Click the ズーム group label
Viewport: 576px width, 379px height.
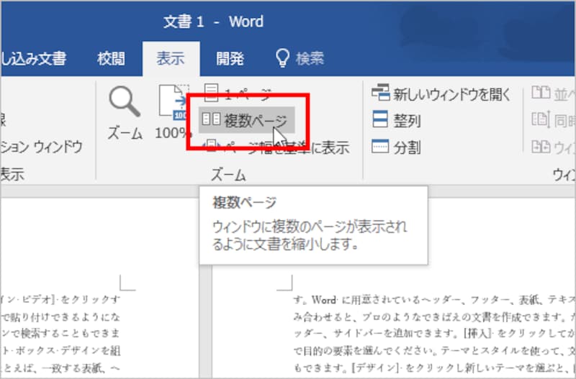click(x=228, y=175)
